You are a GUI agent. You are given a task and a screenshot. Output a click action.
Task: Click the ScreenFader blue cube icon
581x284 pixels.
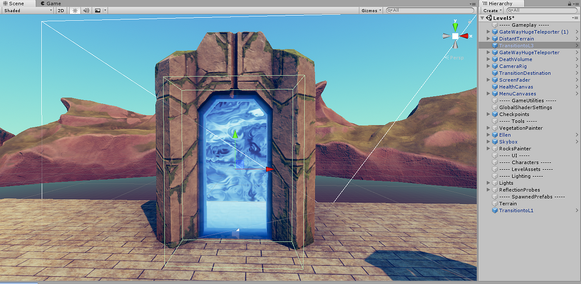click(x=495, y=80)
